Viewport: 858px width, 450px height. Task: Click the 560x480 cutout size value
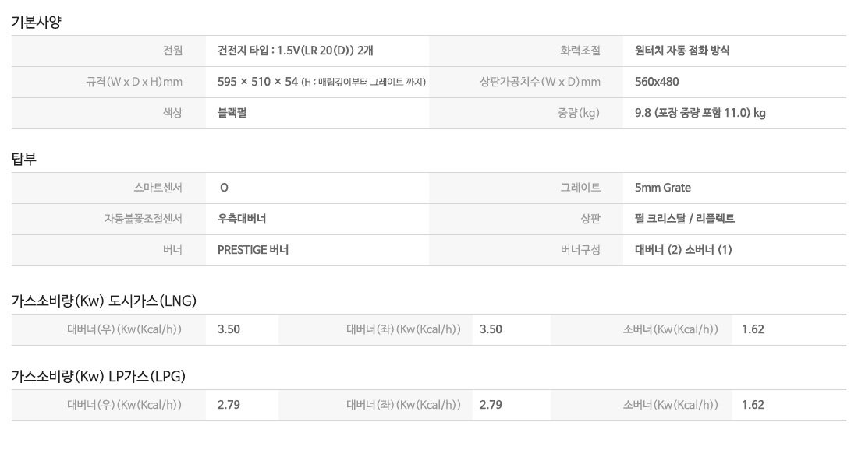[x=657, y=82]
